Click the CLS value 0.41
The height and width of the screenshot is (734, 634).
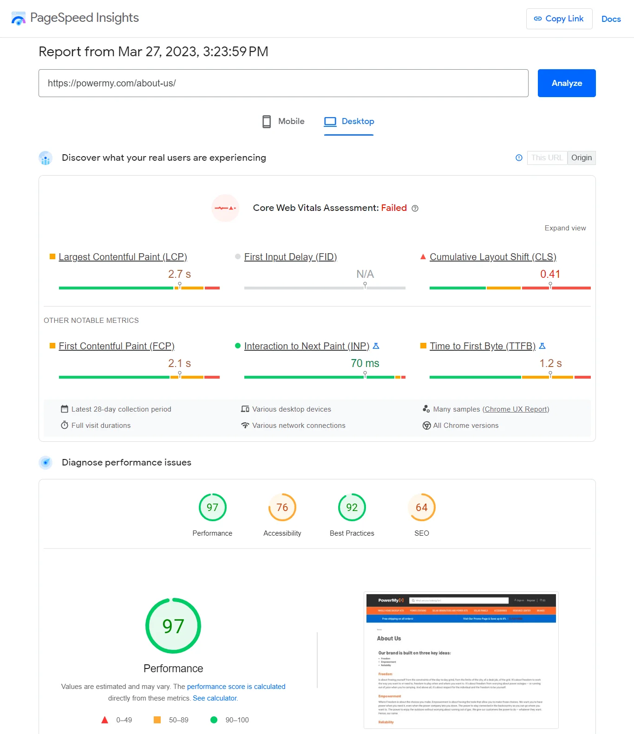[x=550, y=274]
